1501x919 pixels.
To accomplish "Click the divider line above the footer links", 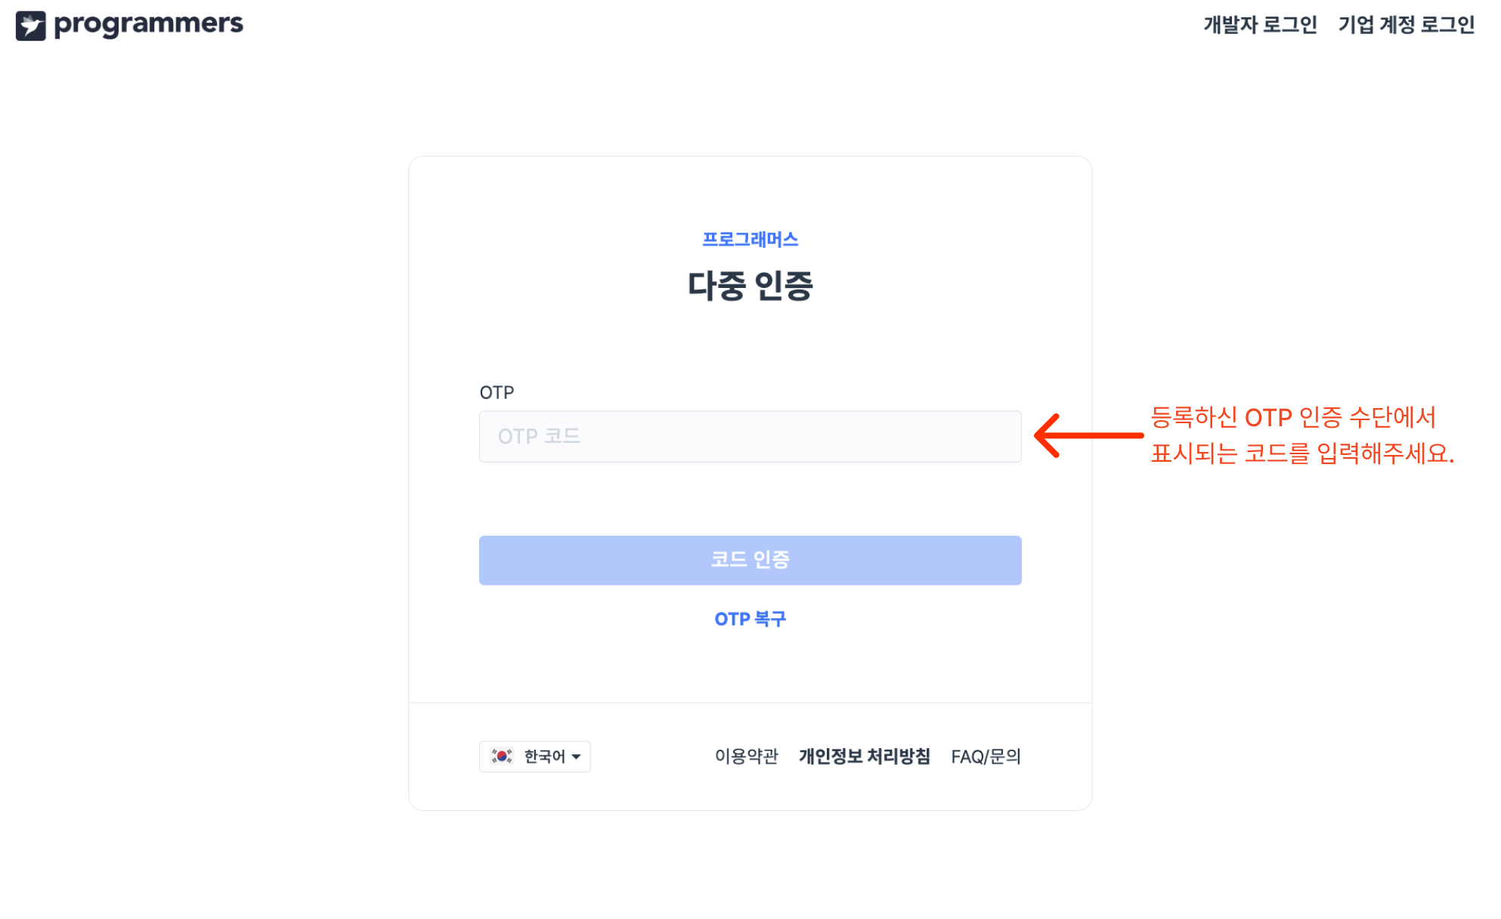I will click(750, 703).
